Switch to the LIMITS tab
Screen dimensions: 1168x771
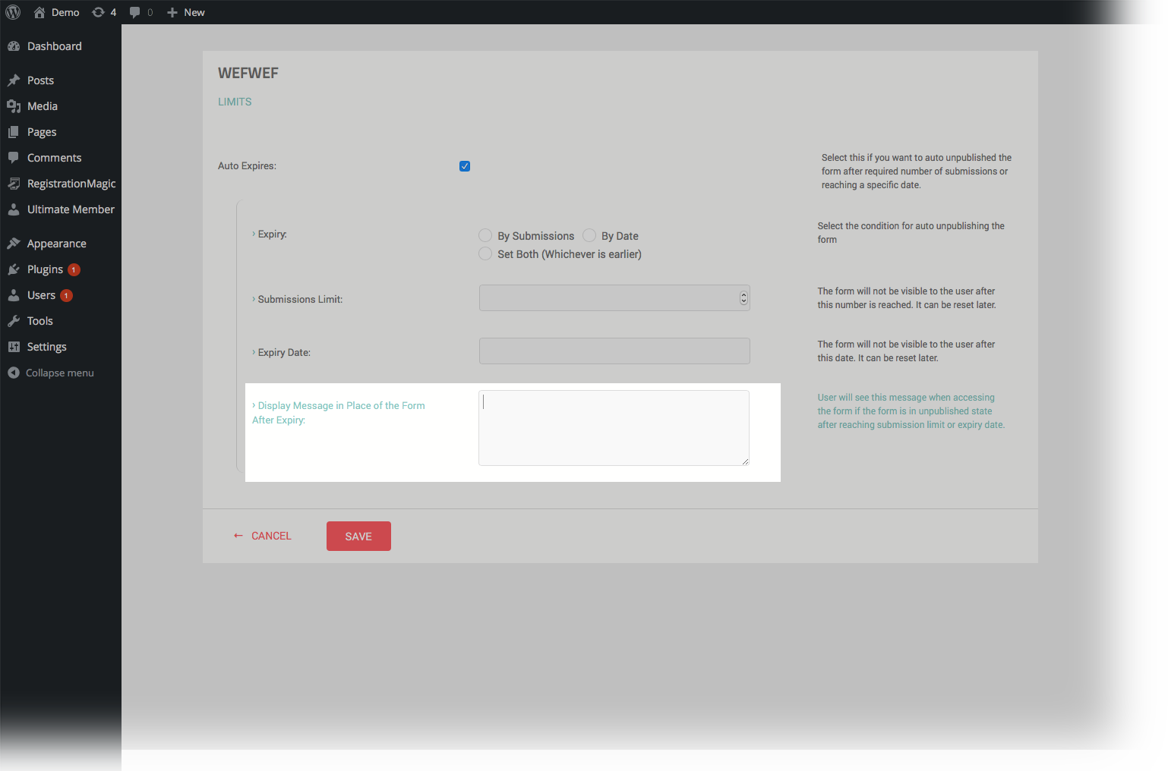(x=234, y=101)
